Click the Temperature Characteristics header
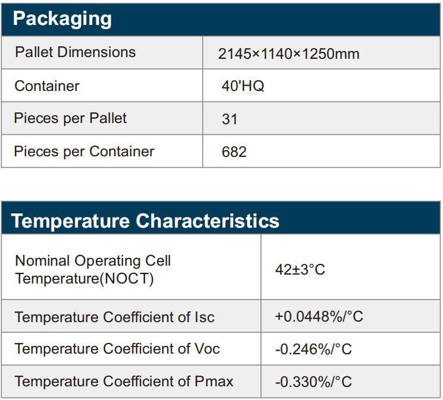 pyautogui.click(x=145, y=221)
